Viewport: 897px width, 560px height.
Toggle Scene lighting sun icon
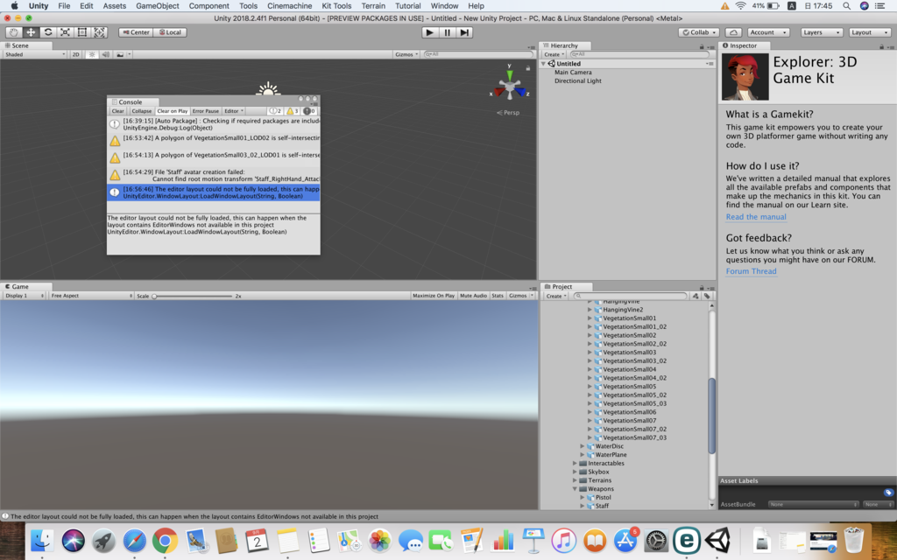pos(91,54)
